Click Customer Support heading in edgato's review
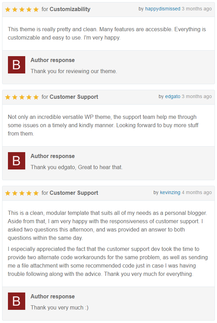217x323 pixels. (74, 97)
